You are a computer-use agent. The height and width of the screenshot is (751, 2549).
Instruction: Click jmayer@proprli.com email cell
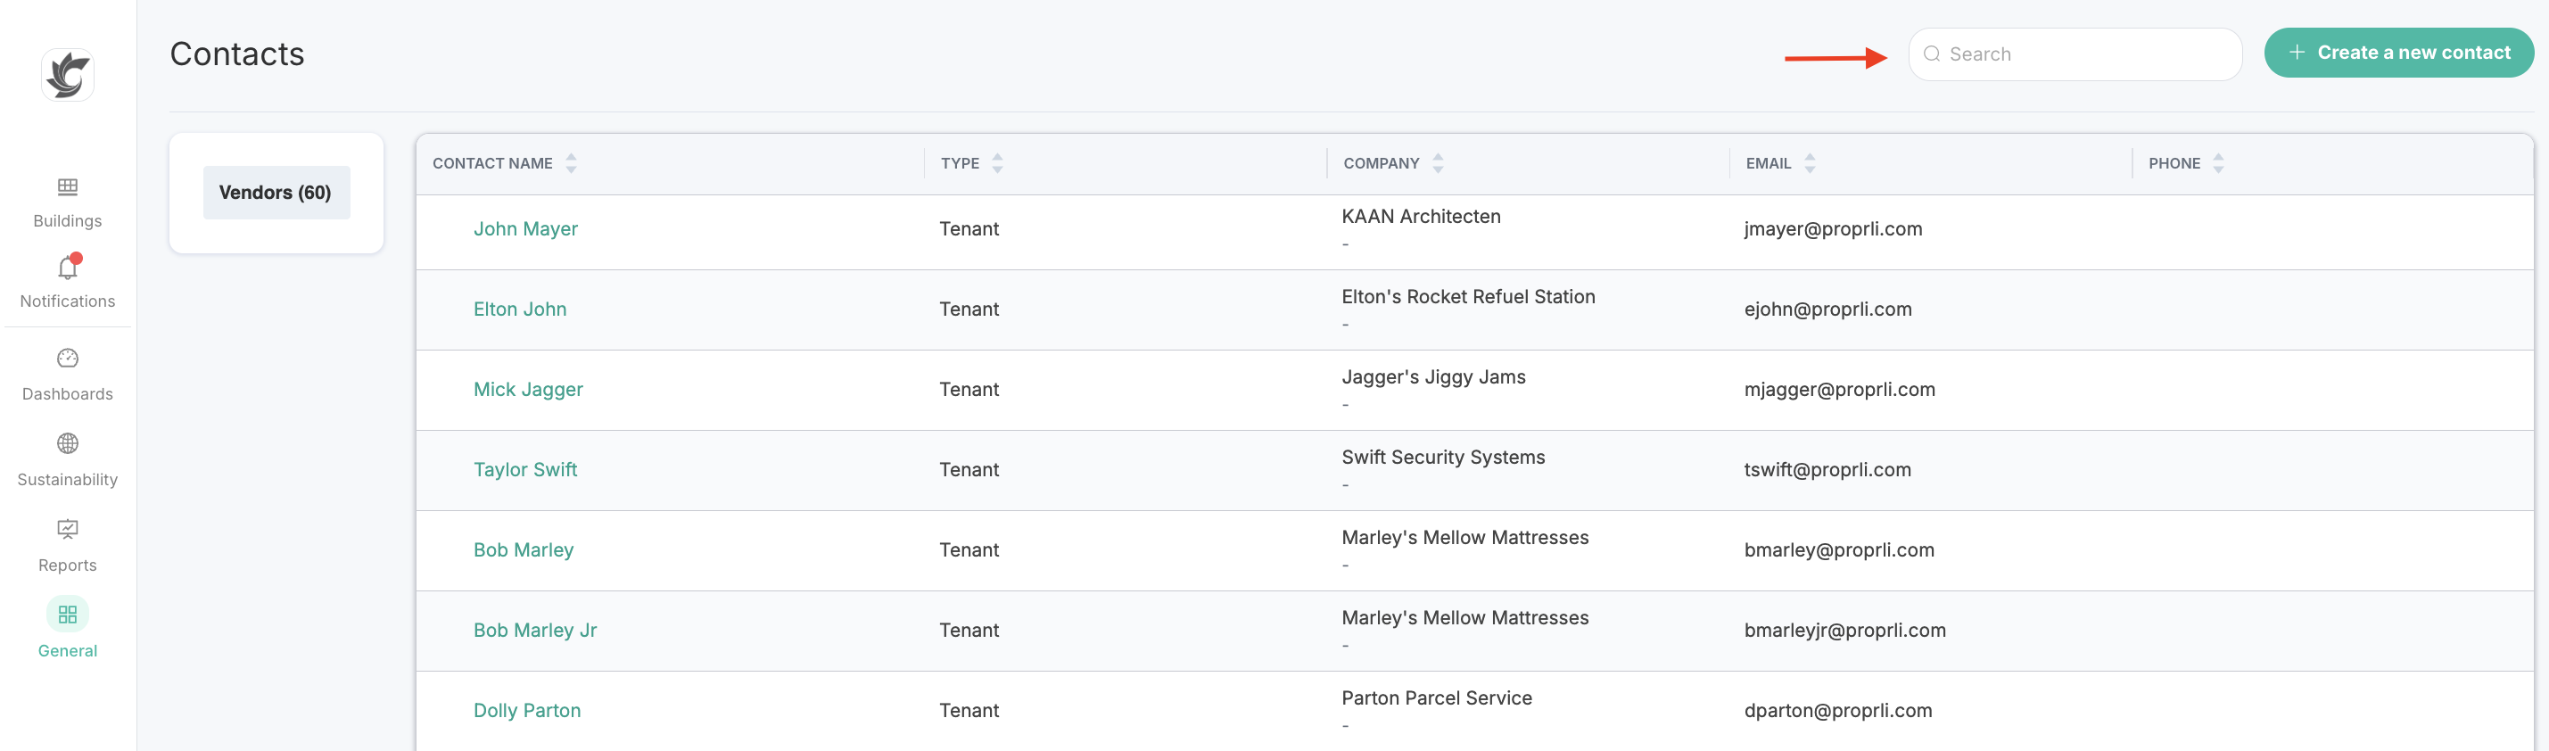[x=1833, y=228]
